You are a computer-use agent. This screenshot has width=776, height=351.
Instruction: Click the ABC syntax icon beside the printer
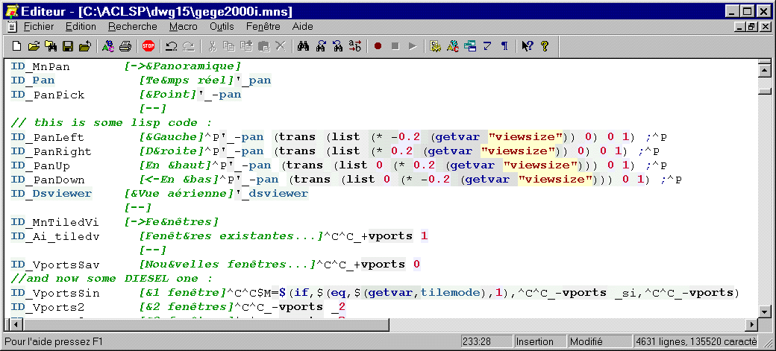(x=108, y=46)
